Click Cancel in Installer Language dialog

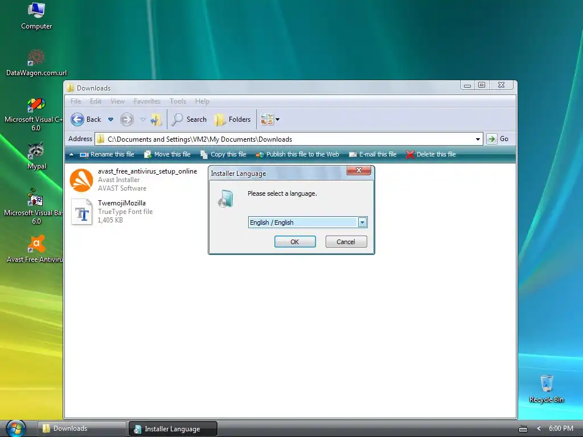click(346, 242)
